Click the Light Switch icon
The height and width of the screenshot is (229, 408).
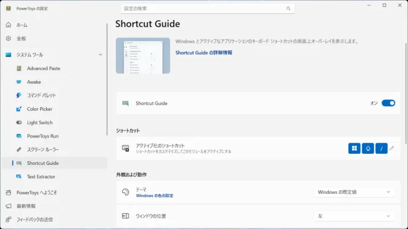coord(19,122)
